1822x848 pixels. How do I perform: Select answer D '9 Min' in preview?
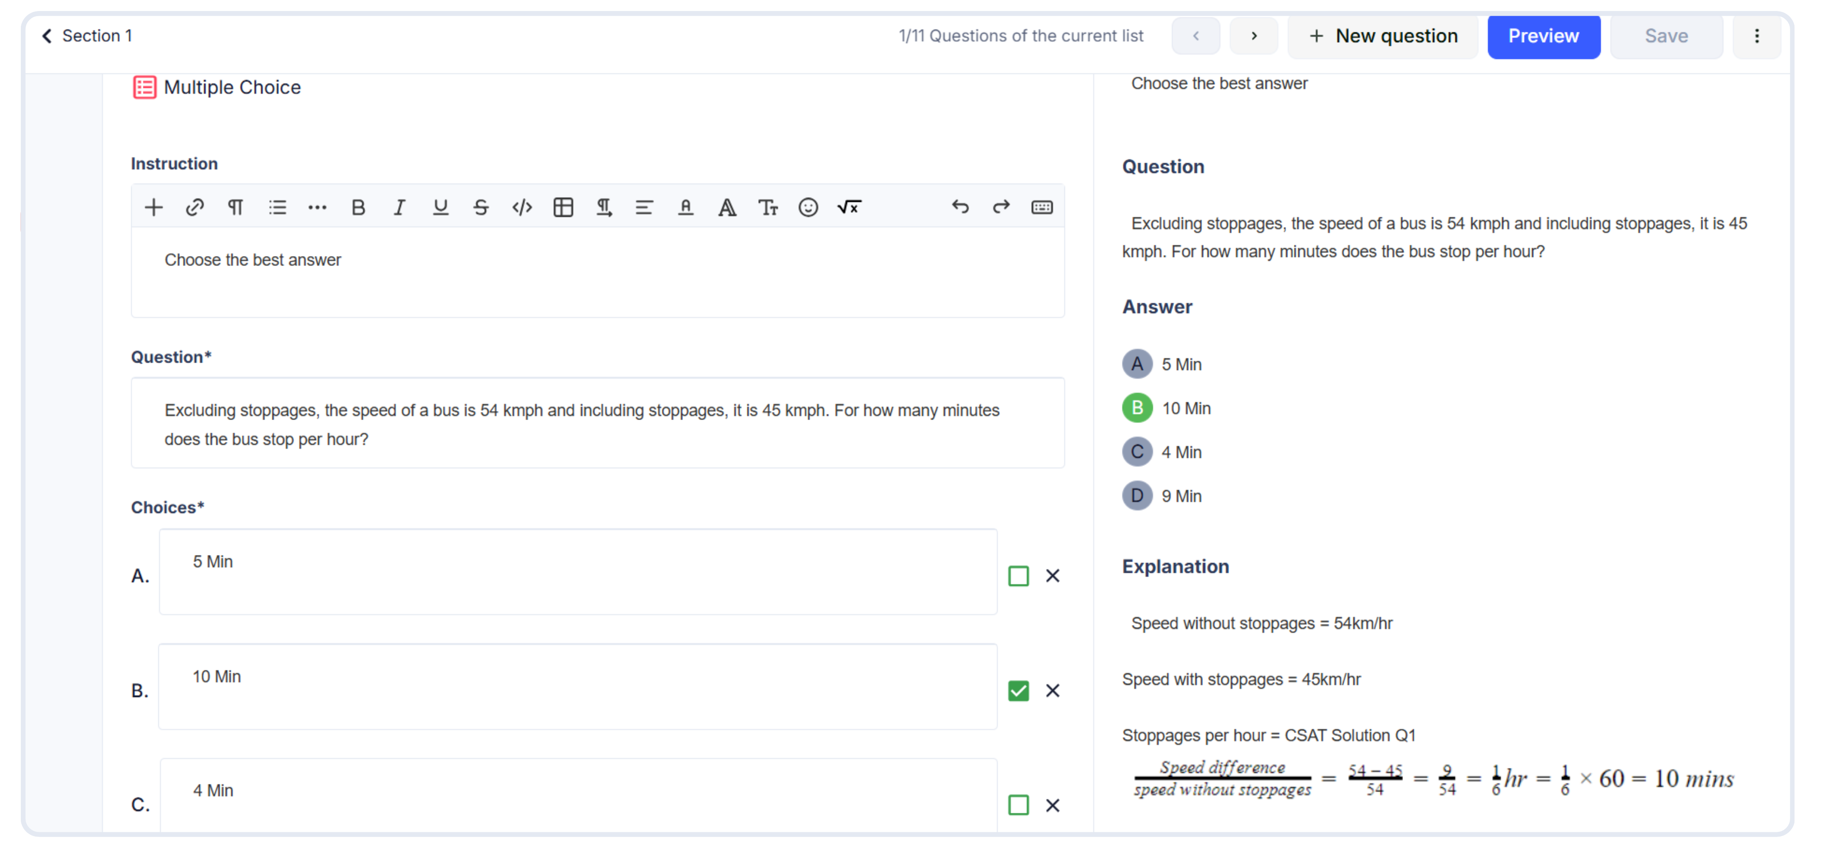pyautogui.click(x=1137, y=496)
